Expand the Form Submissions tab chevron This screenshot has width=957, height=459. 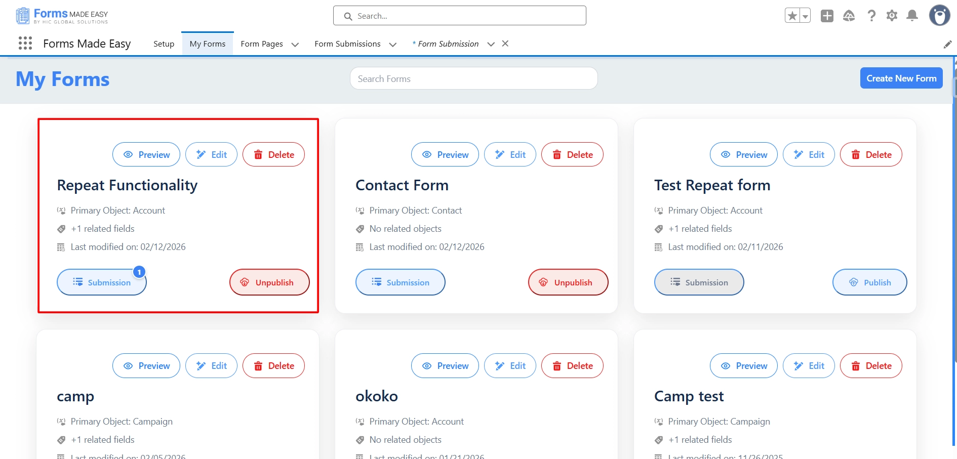click(392, 45)
